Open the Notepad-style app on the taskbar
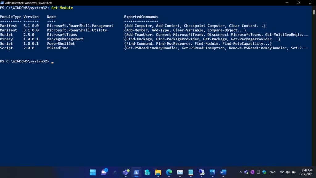Viewport: 316px width, 178px height. click(x=191, y=172)
